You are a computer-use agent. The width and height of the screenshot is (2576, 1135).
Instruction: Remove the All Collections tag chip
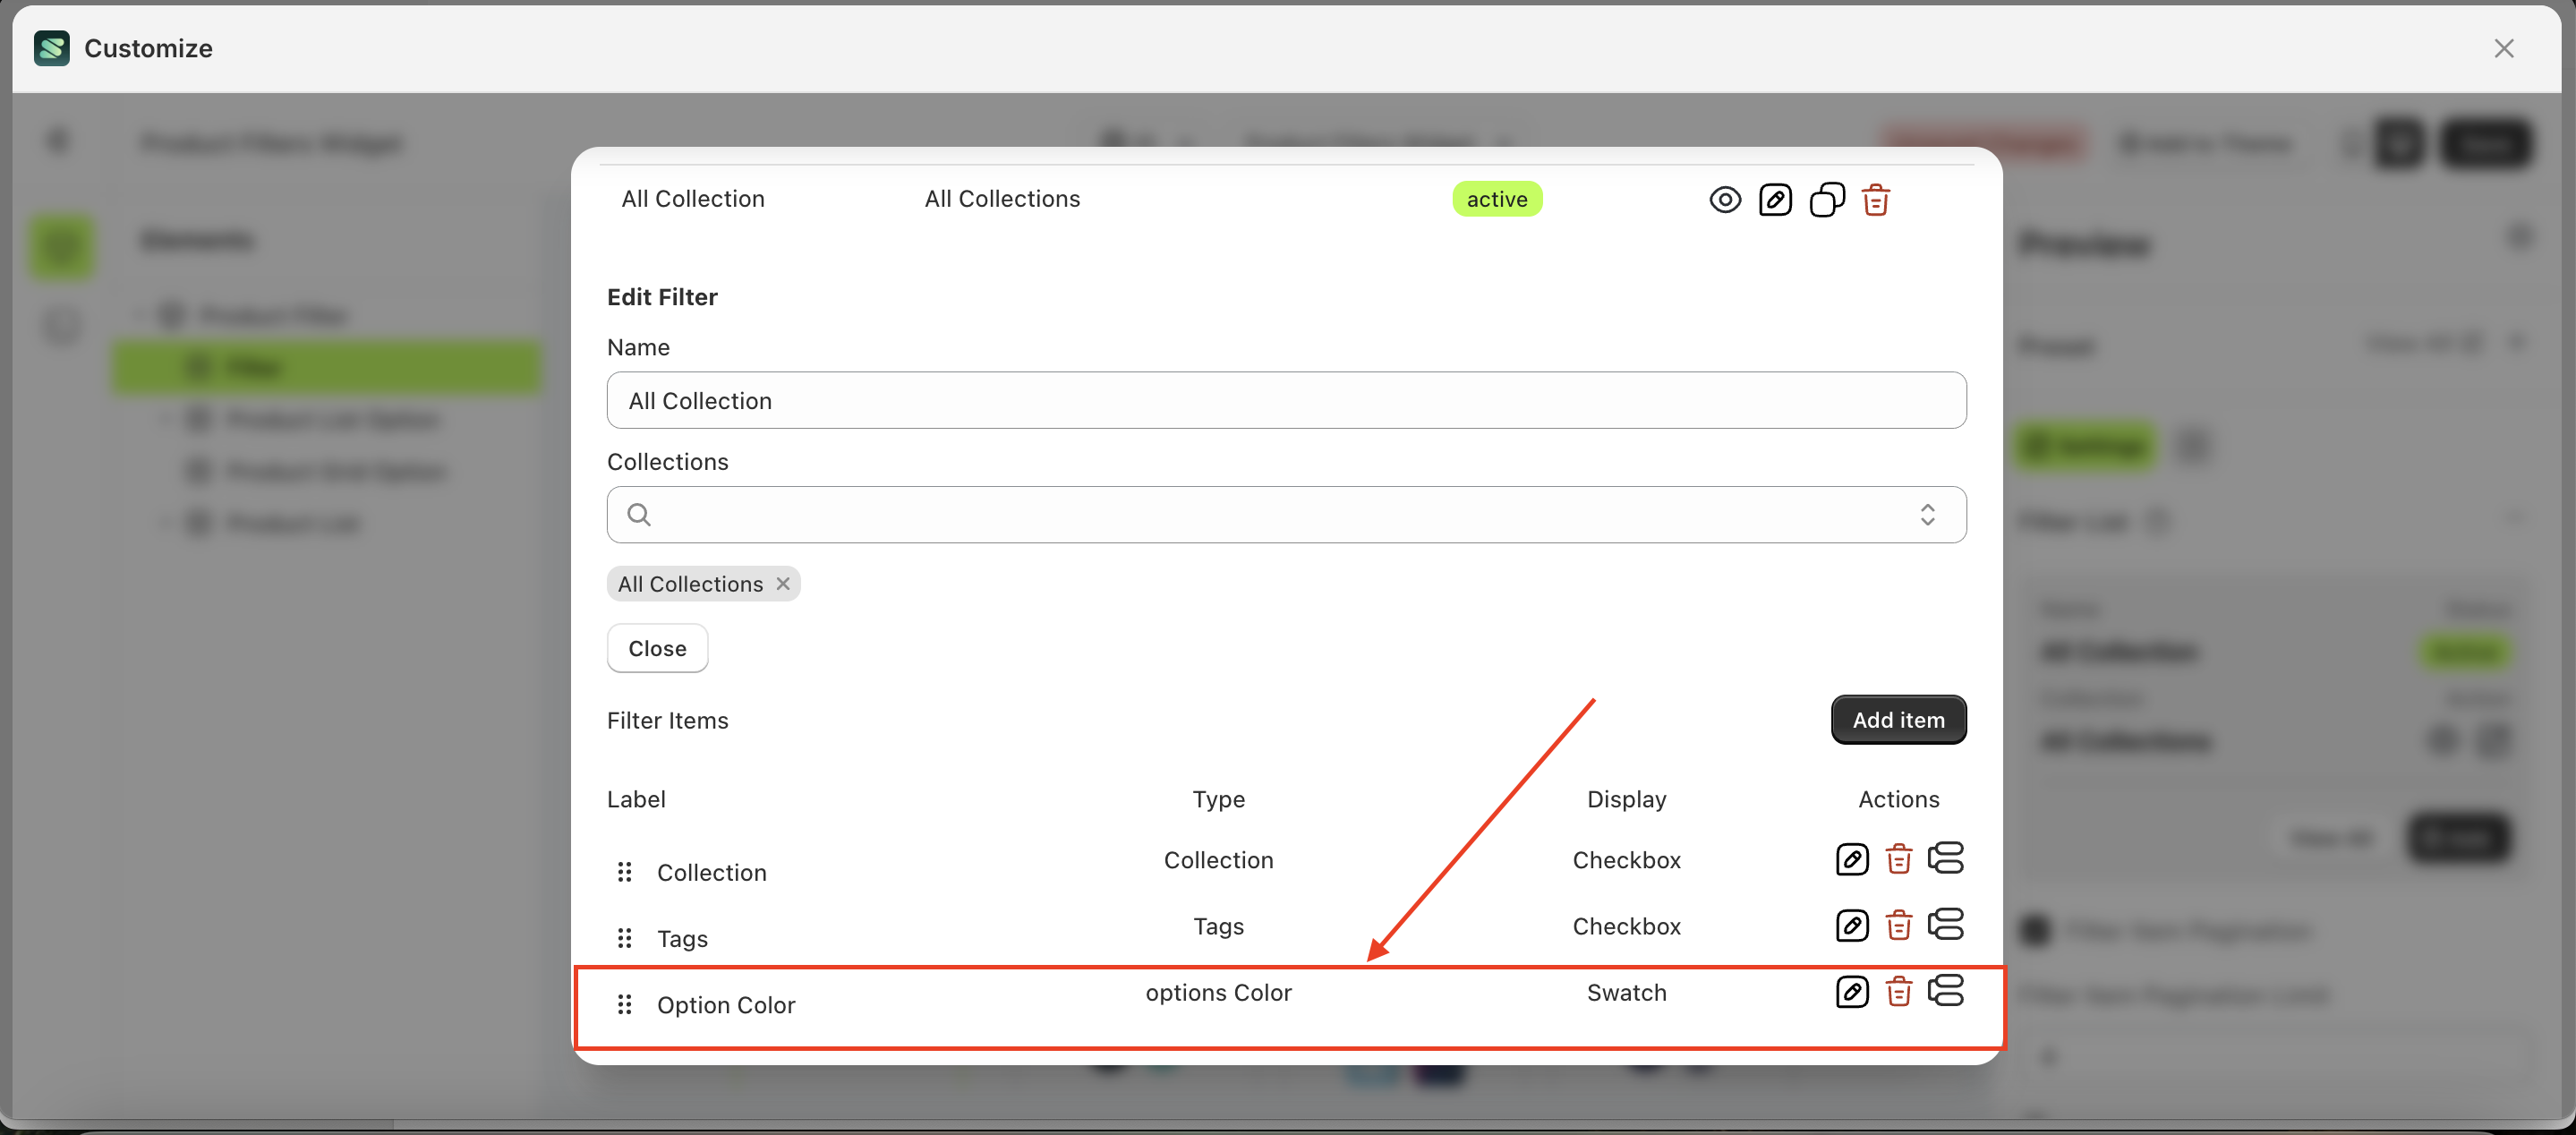(x=783, y=583)
